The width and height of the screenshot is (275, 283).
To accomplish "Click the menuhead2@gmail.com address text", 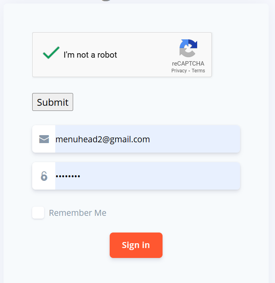I will click(103, 139).
